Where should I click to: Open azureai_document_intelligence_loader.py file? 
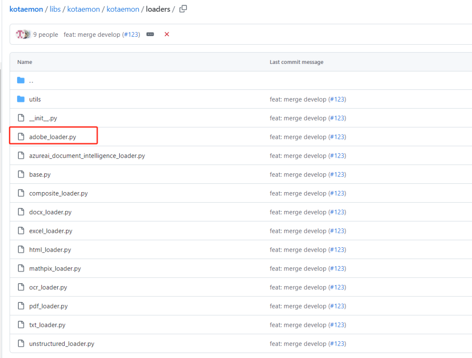point(87,155)
